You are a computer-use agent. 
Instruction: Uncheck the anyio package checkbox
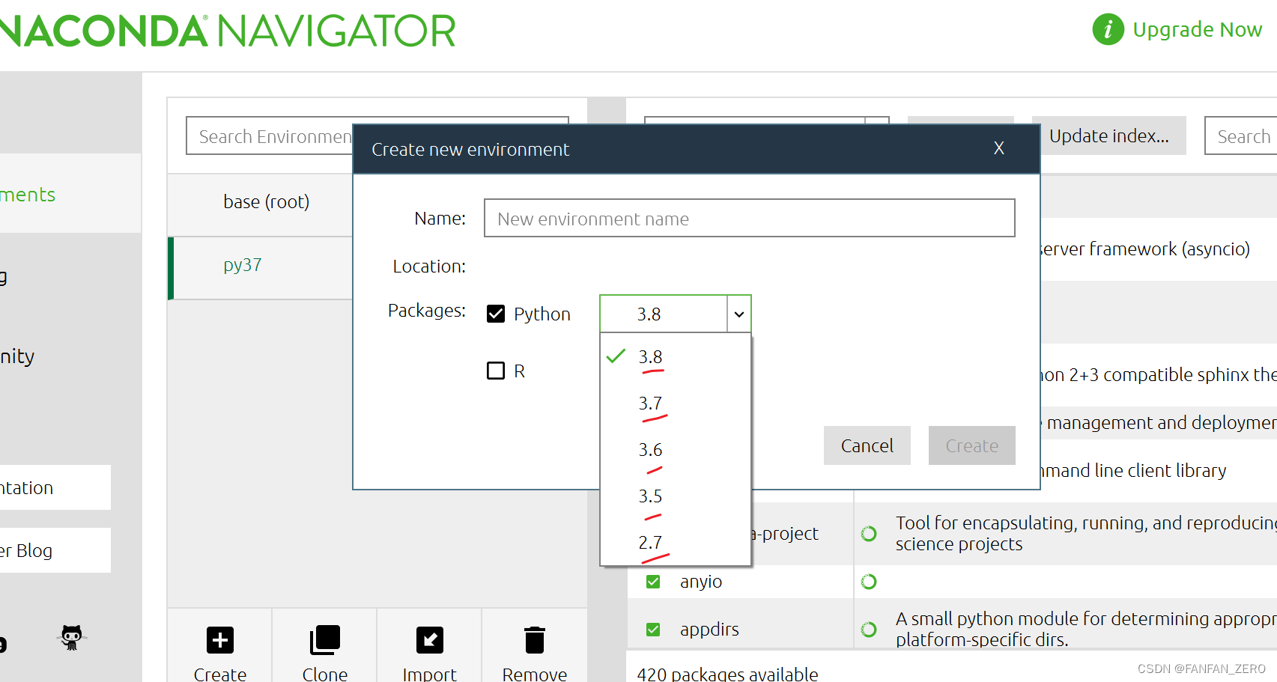click(653, 582)
